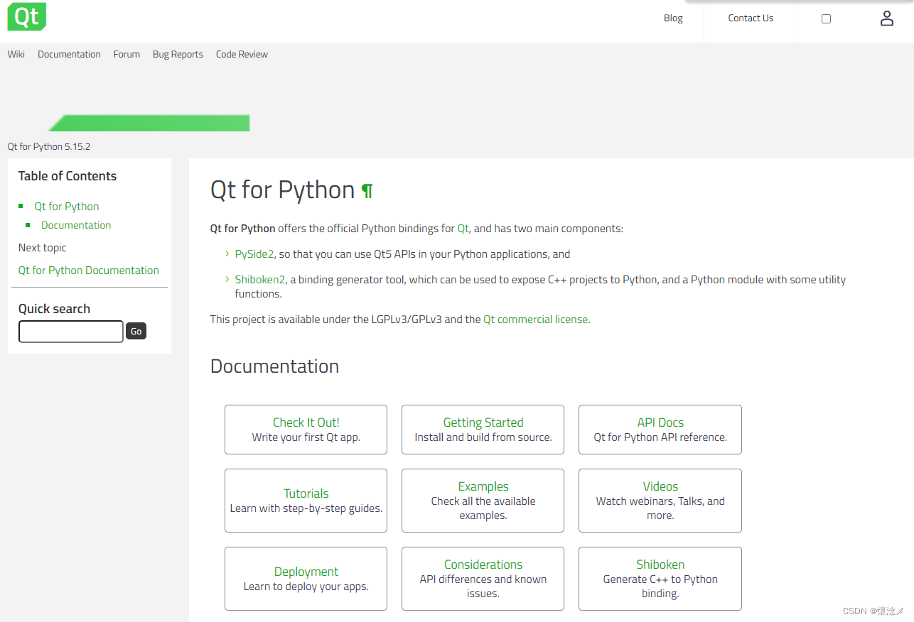Screen dimensions: 914x622
Task: Open the Documentation top navigation item
Action: 69,54
